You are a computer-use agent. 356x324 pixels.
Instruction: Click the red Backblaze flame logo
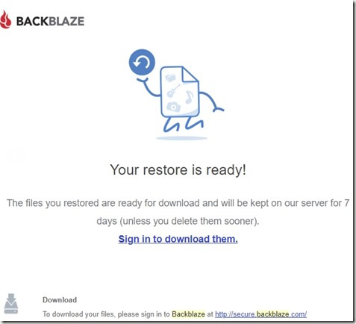[5, 20]
